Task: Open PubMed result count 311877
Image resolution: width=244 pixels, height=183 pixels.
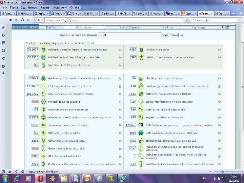Action: point(33,49)
